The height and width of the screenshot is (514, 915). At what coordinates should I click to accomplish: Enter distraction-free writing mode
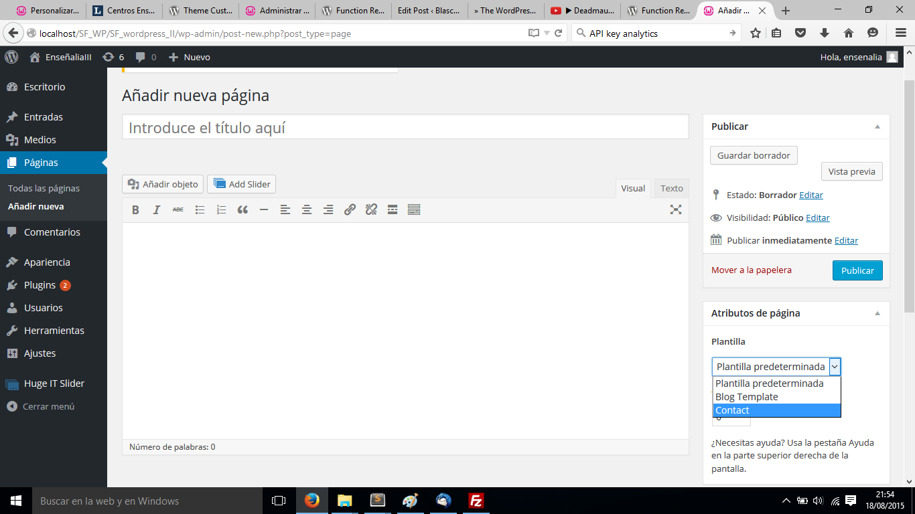(676, 210)
